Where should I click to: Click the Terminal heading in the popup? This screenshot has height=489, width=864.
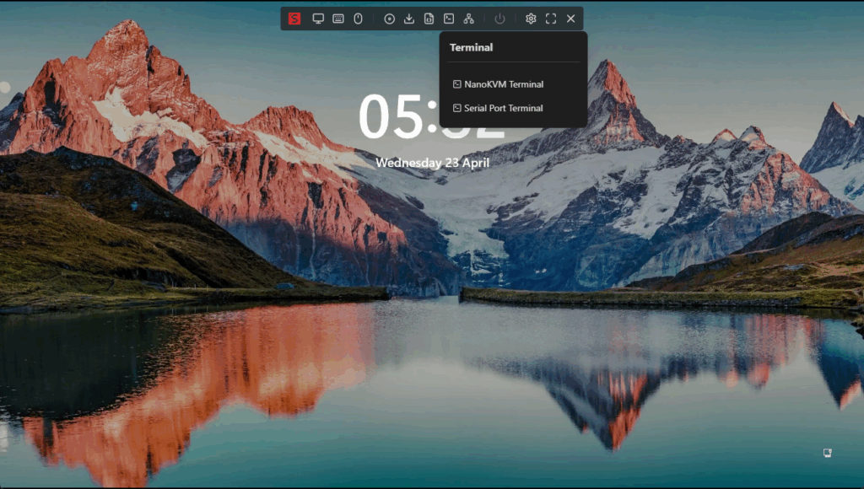(471, 48)
